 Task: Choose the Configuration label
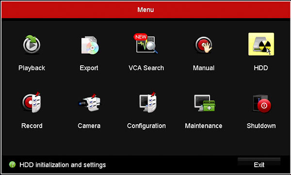(x=146, y=126)
